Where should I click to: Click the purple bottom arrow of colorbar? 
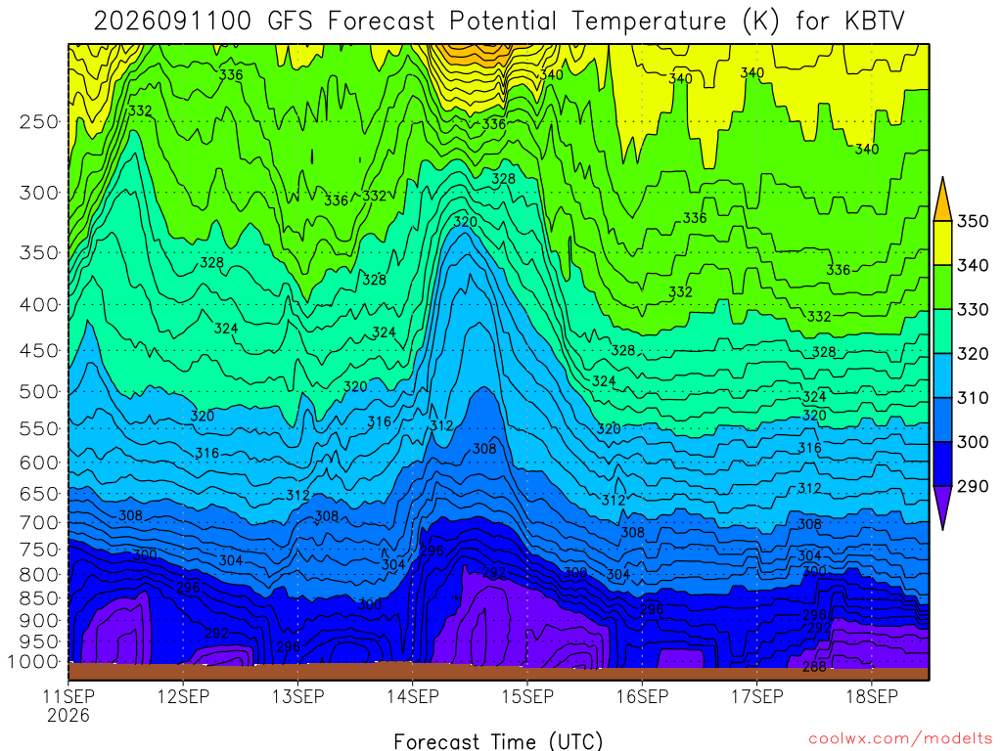coord(942,508)
